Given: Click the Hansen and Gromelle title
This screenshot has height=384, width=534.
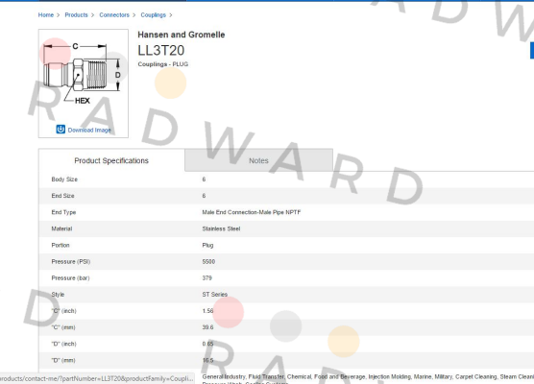Looking at the screenshot, I should coord(182,35).
